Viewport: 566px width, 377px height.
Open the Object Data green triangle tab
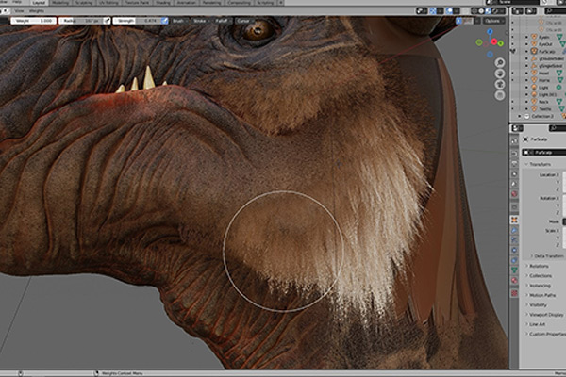[514, 270]
